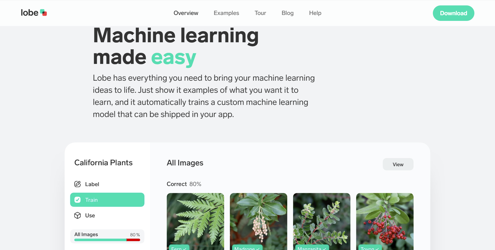This screenshot has width=495, height=250.
Task: Open the Overview nav item
Action: 186,13
